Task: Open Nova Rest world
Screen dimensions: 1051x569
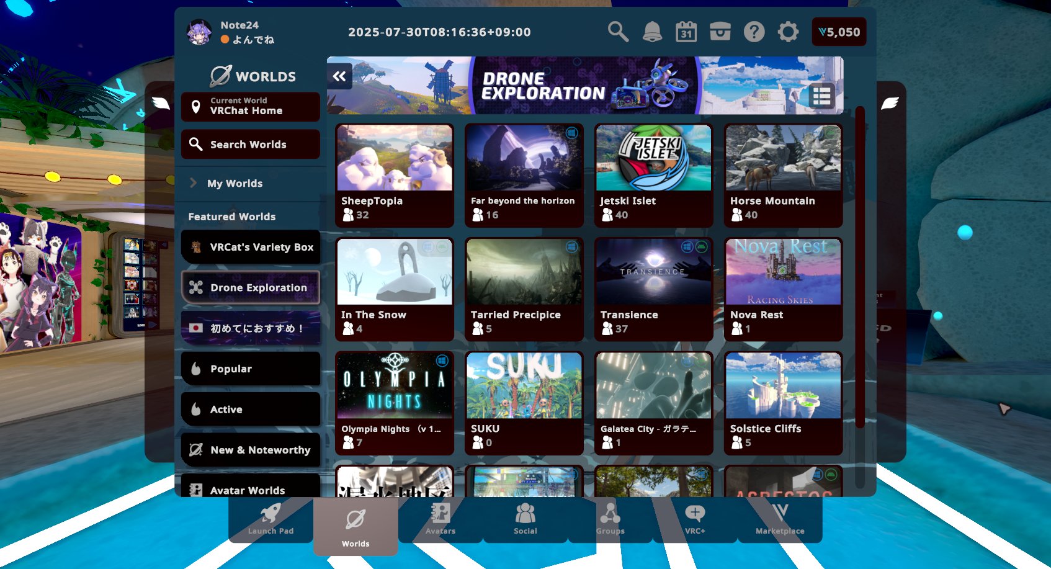Action: coord(784,289)
